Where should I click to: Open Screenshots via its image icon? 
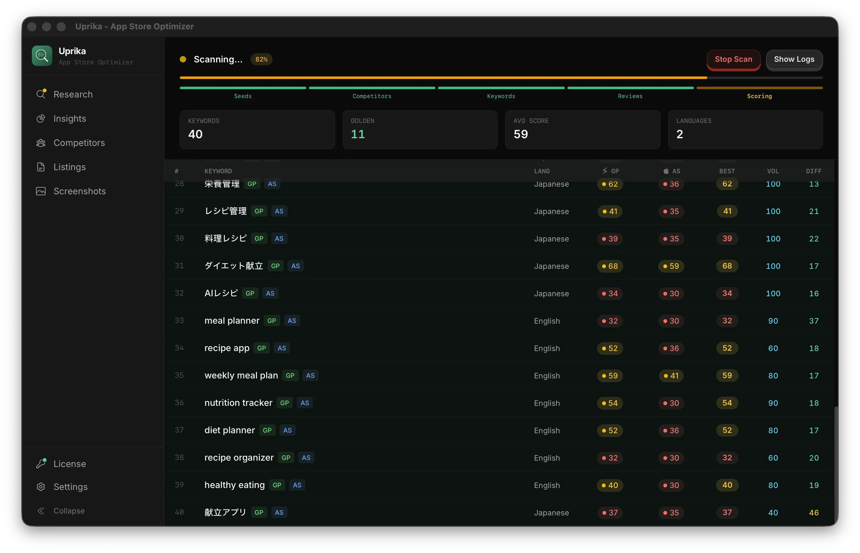point(41,191)
